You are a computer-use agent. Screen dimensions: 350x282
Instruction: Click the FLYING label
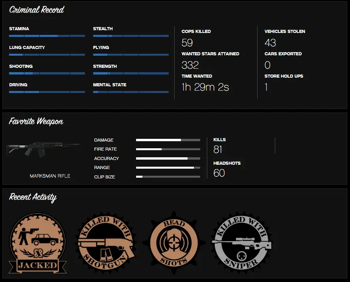coord(101,47)
